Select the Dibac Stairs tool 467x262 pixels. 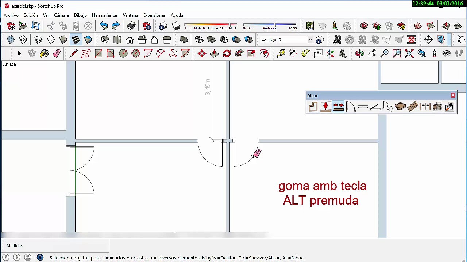413,107
